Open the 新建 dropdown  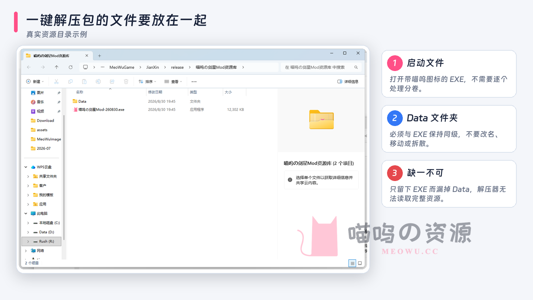pyautogui.click(x=35, y=82)
